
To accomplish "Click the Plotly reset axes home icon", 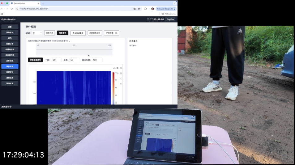I will tap(121, 83).
